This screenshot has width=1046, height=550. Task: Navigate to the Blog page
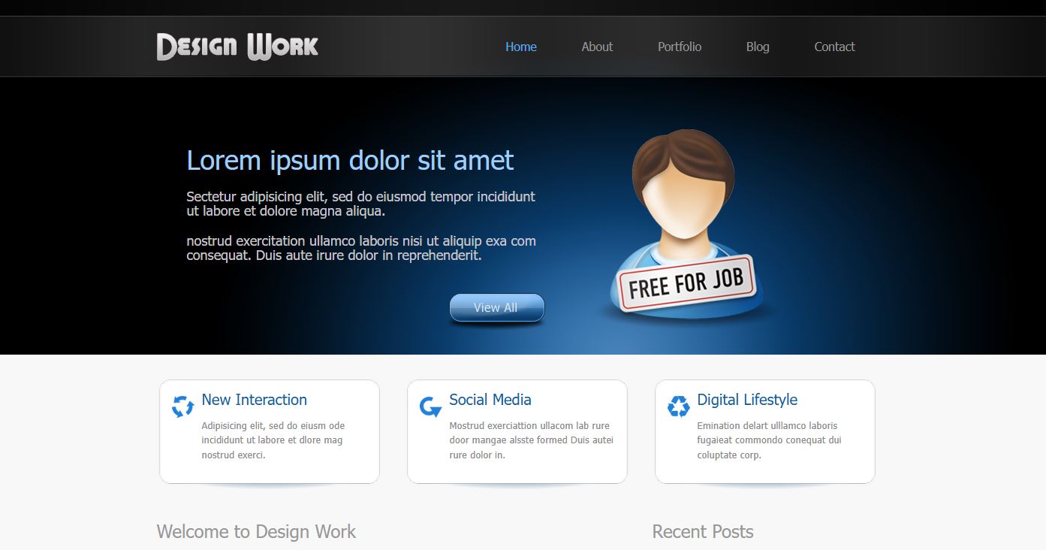point(758,47)
